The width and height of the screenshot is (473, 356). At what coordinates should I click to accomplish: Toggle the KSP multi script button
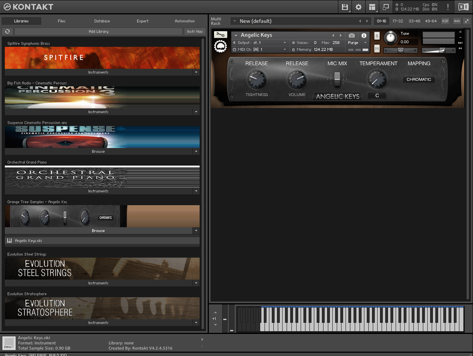445,21
